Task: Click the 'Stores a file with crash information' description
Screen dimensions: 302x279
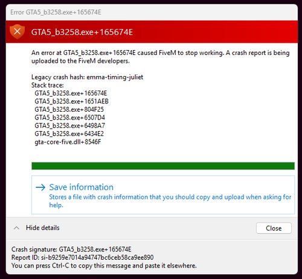Action: click(x=170, y=201)
